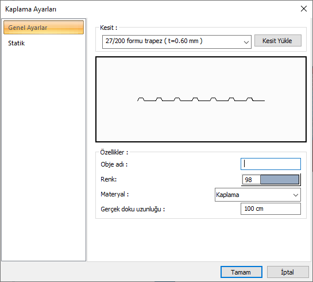Viewport: 313px width, 282px height.
Task: Click the trapez profile preview drawing
Action: click(x=201, y=99)
